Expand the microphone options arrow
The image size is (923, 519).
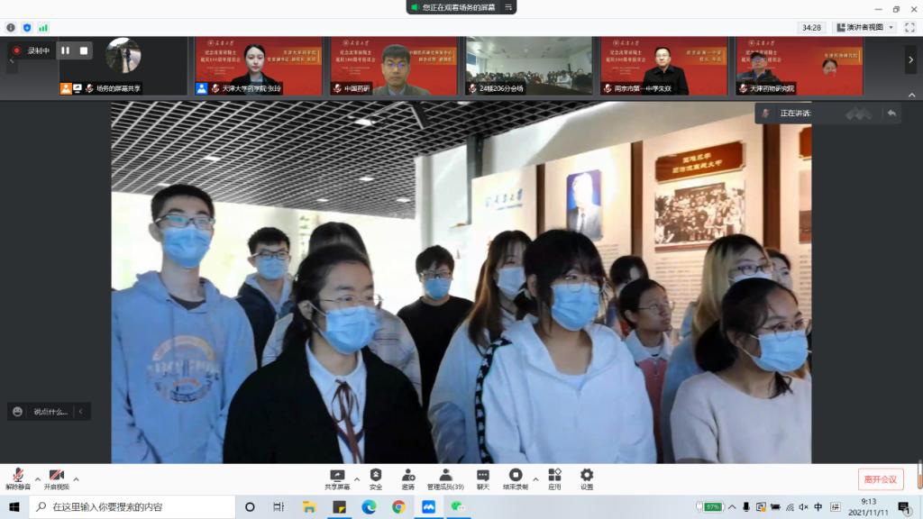37,479
